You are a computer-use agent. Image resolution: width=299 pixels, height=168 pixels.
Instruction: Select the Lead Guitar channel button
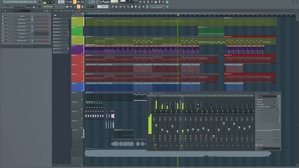[x=22, y=34]
